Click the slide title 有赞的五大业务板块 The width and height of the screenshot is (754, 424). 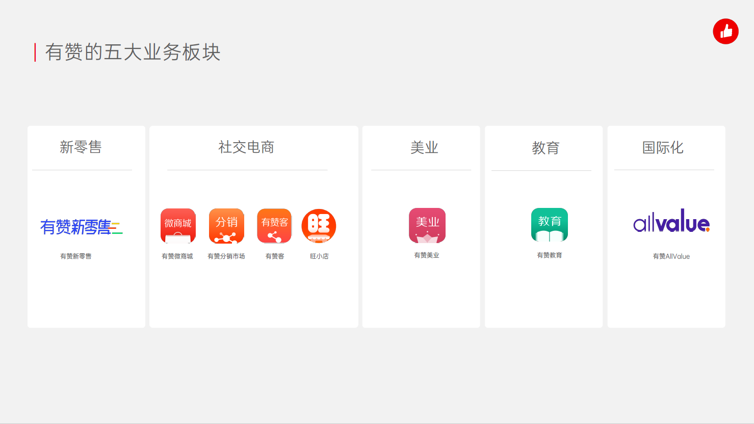click(133, 52)
